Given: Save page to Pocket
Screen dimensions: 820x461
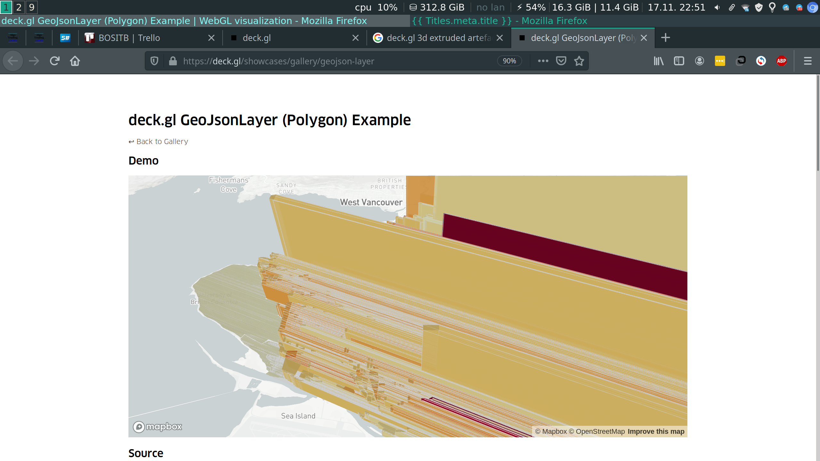Looking at the screenshot, I should [x=561, y=61].
